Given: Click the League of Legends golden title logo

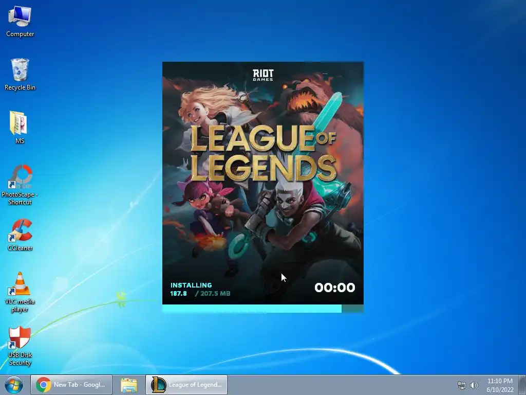Looking at the screenshot, I should (263, 153).
